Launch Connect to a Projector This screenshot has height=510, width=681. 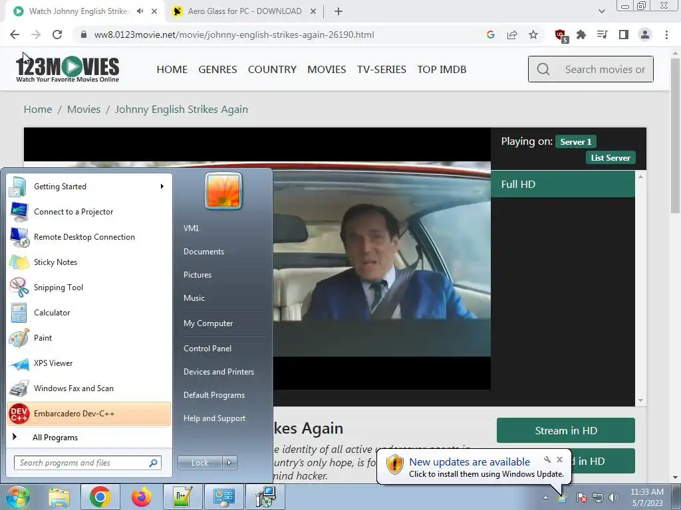coord(89,212)
